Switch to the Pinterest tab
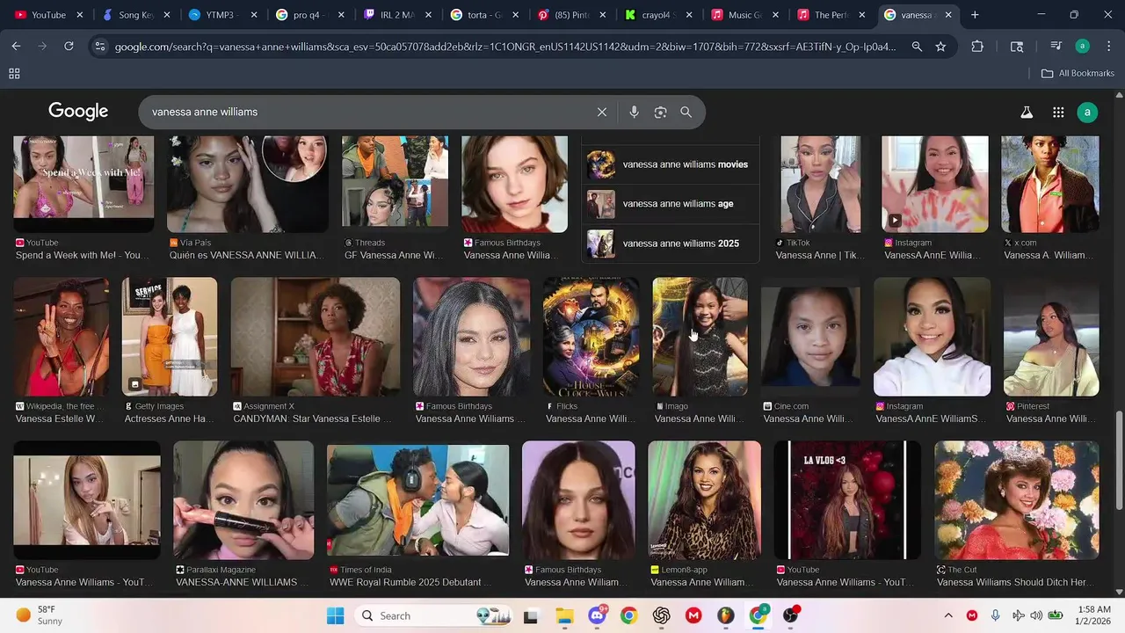 click(x=571, y=15)
